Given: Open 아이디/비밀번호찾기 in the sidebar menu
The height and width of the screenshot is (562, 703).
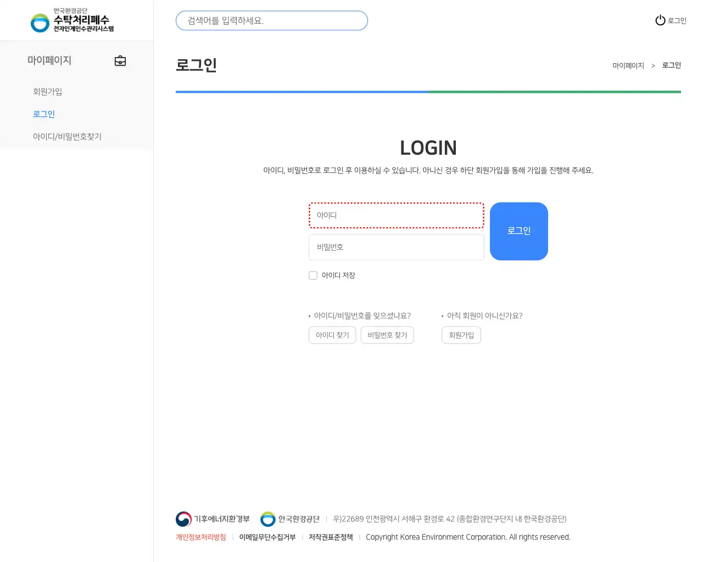Looking at the screenshot, I should pyautogui.click(x=68, y=137).
